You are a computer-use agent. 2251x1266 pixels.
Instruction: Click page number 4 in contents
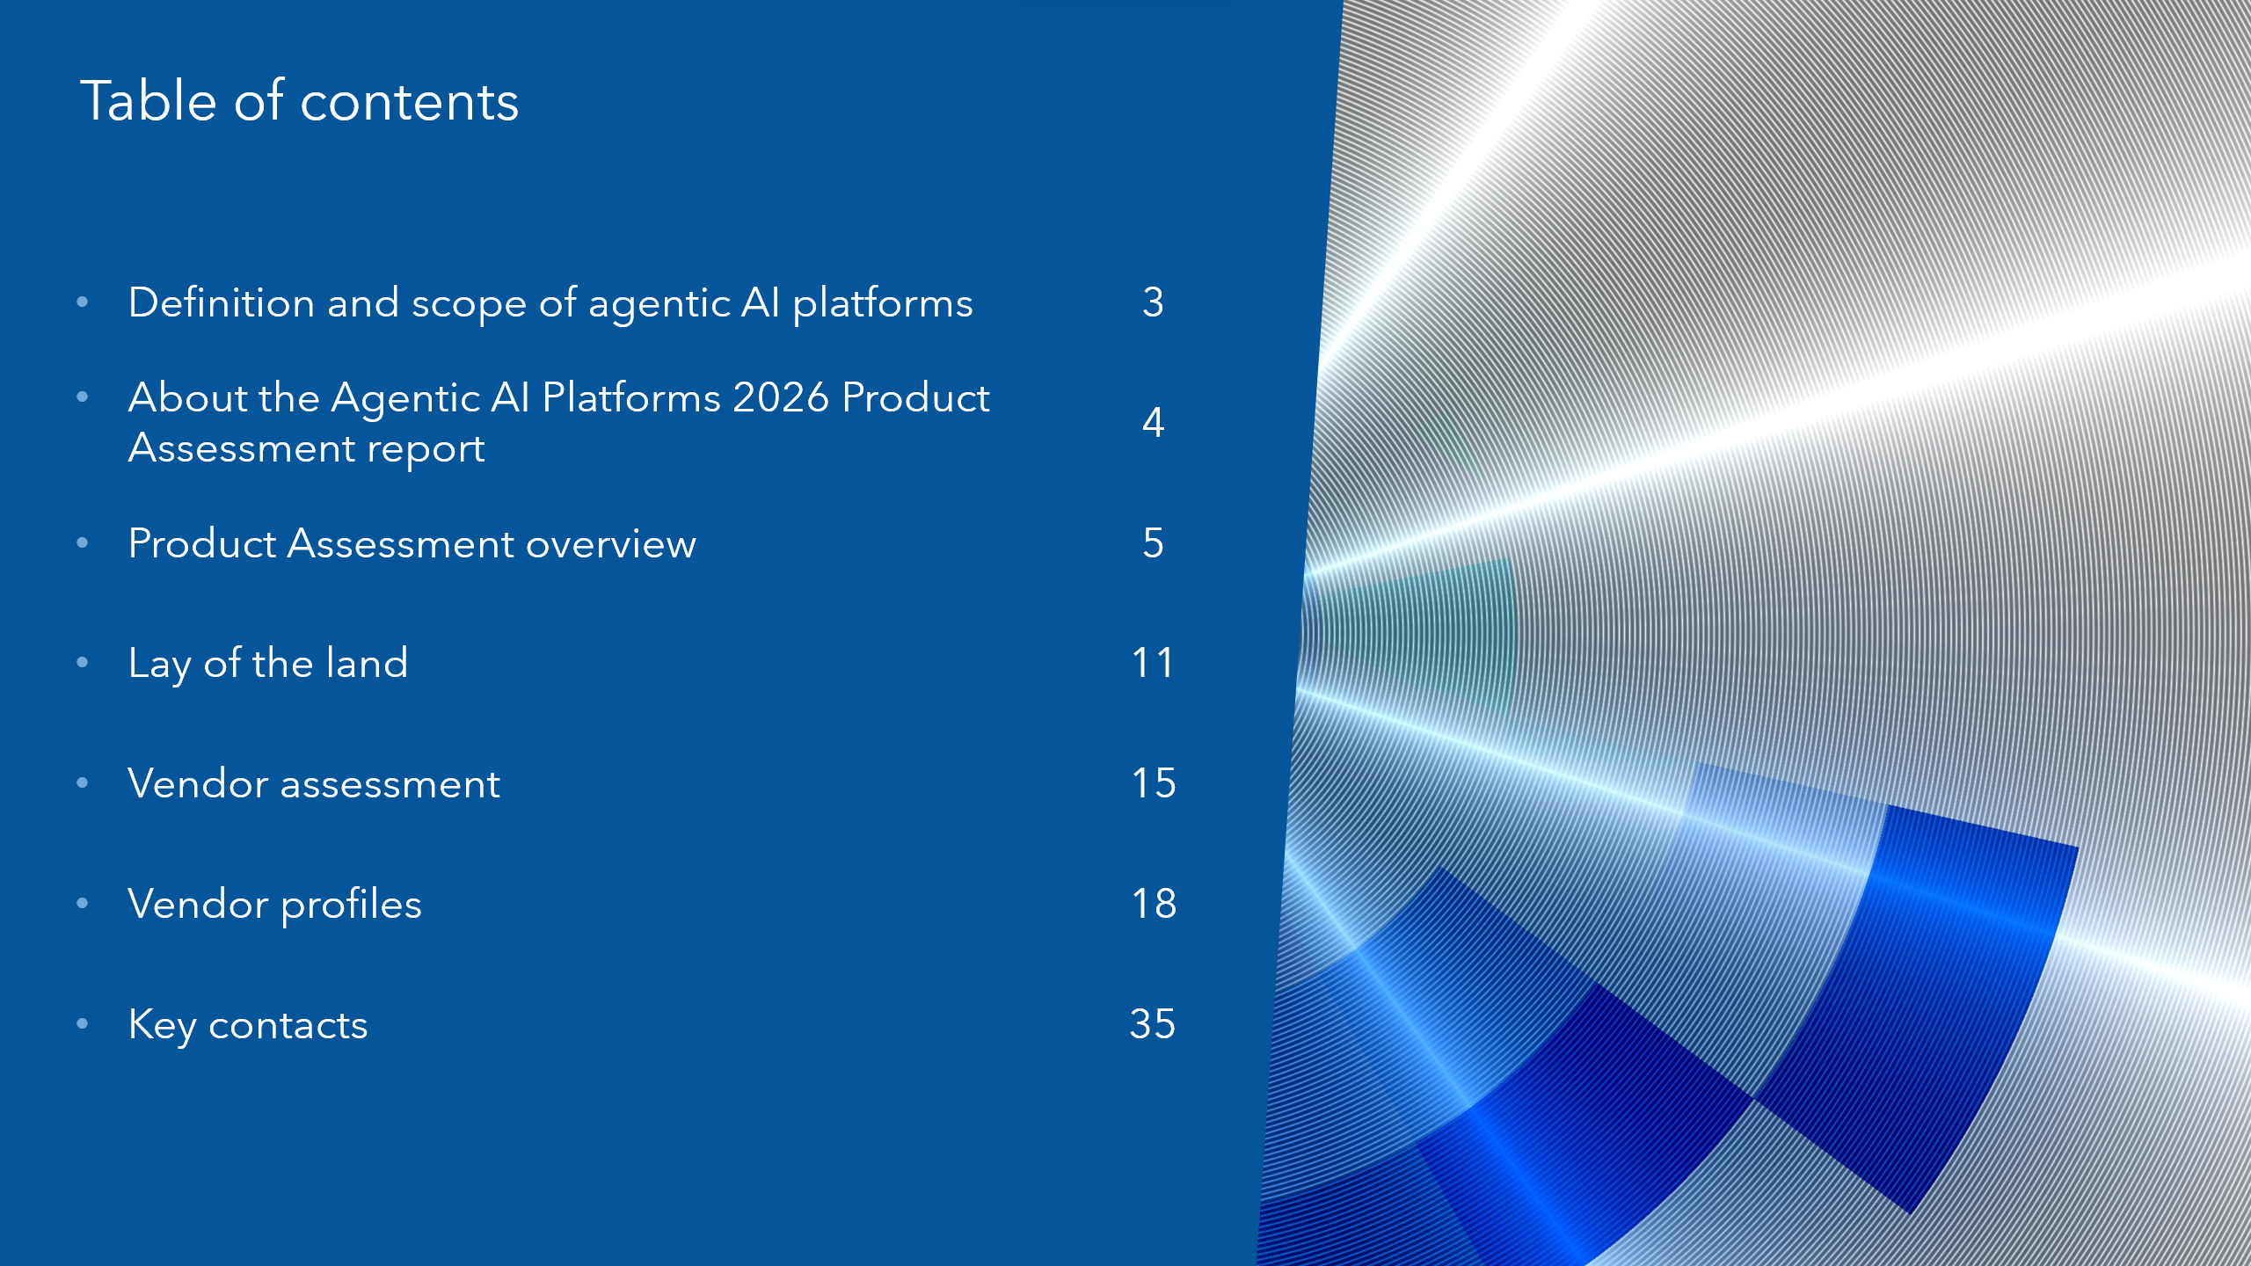tap(1153, 423)
